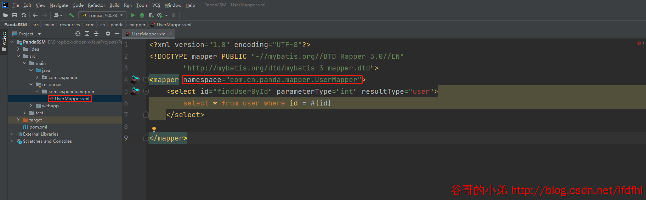
Task: Click the vertical Project tool window button
Action: pos(4,42)
